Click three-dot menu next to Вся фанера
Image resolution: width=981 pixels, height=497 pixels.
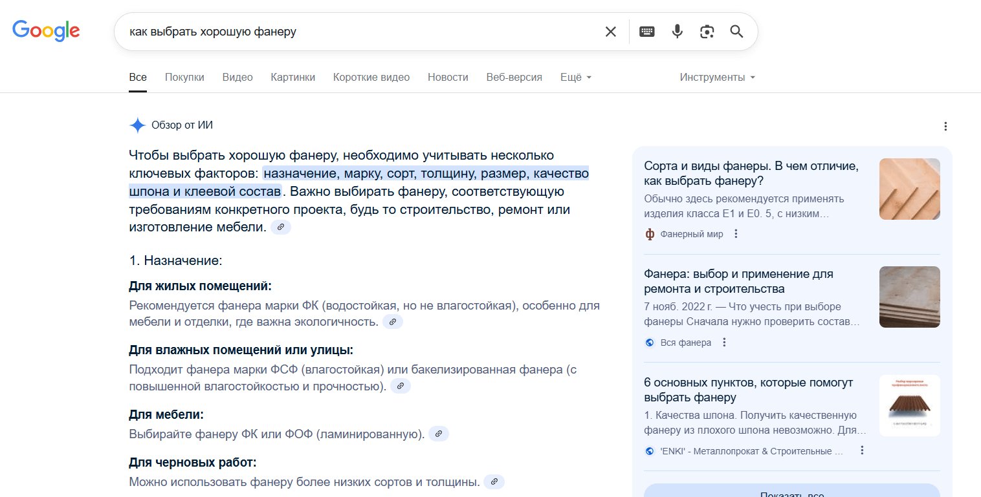(x=724, y=343)
